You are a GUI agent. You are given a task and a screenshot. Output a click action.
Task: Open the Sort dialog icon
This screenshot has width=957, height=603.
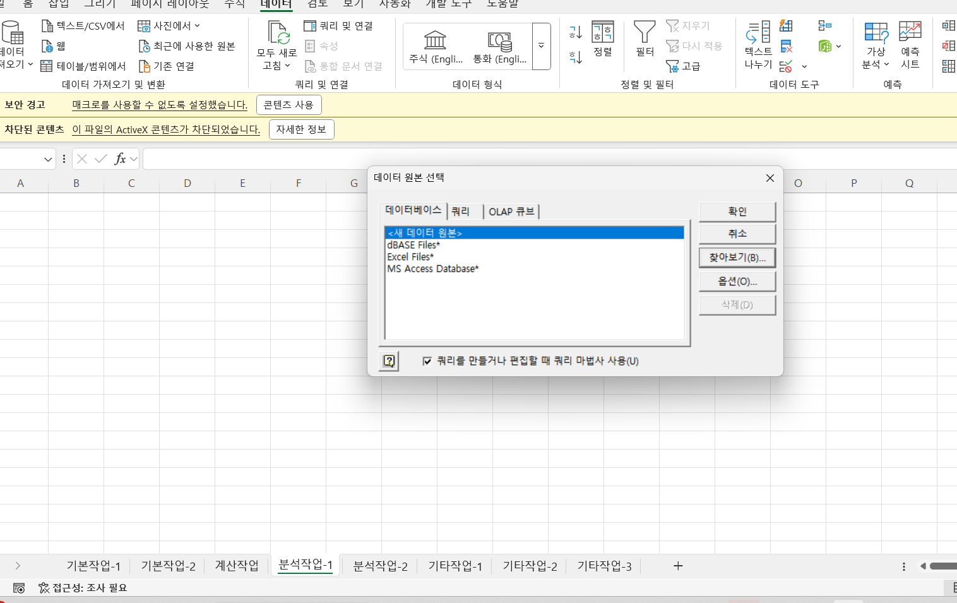point(602,32)
